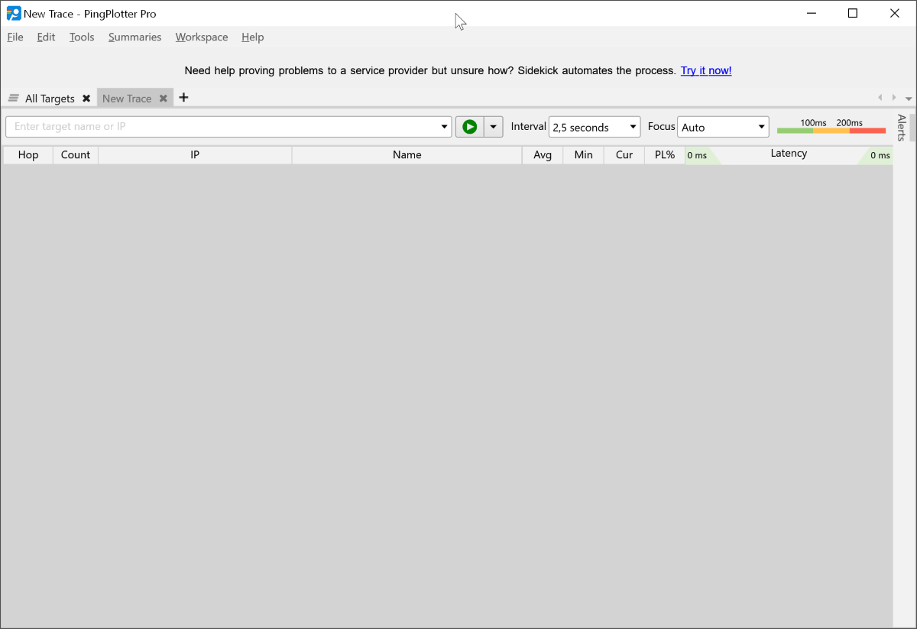This screenshot has width=917, height=629.
Task: Click the All Targets list icon
Action: coord(14,99)
